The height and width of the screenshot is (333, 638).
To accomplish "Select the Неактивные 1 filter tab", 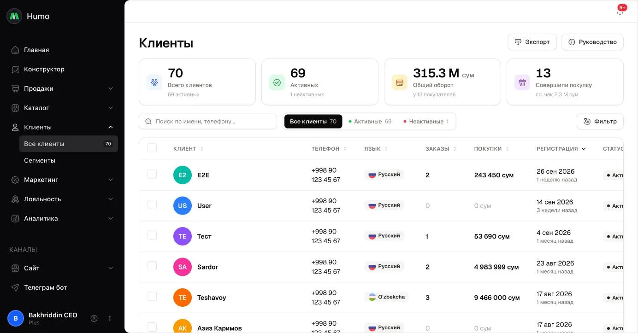I will pyautogui.click(x=426, y=122).
